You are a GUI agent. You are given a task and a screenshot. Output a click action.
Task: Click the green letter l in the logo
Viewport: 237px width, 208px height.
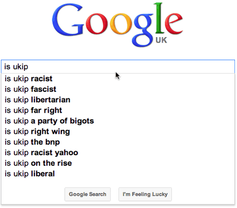(159, 18)
